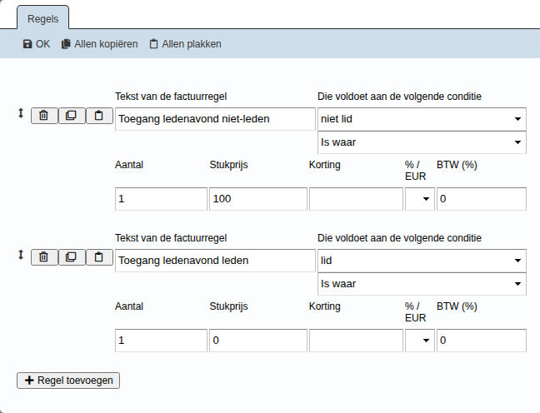Image resolution: width=540 pixels, height=413 pixels.
Task: Grab the reorder handle of the niet-leden rule
Action: point(21,113)
